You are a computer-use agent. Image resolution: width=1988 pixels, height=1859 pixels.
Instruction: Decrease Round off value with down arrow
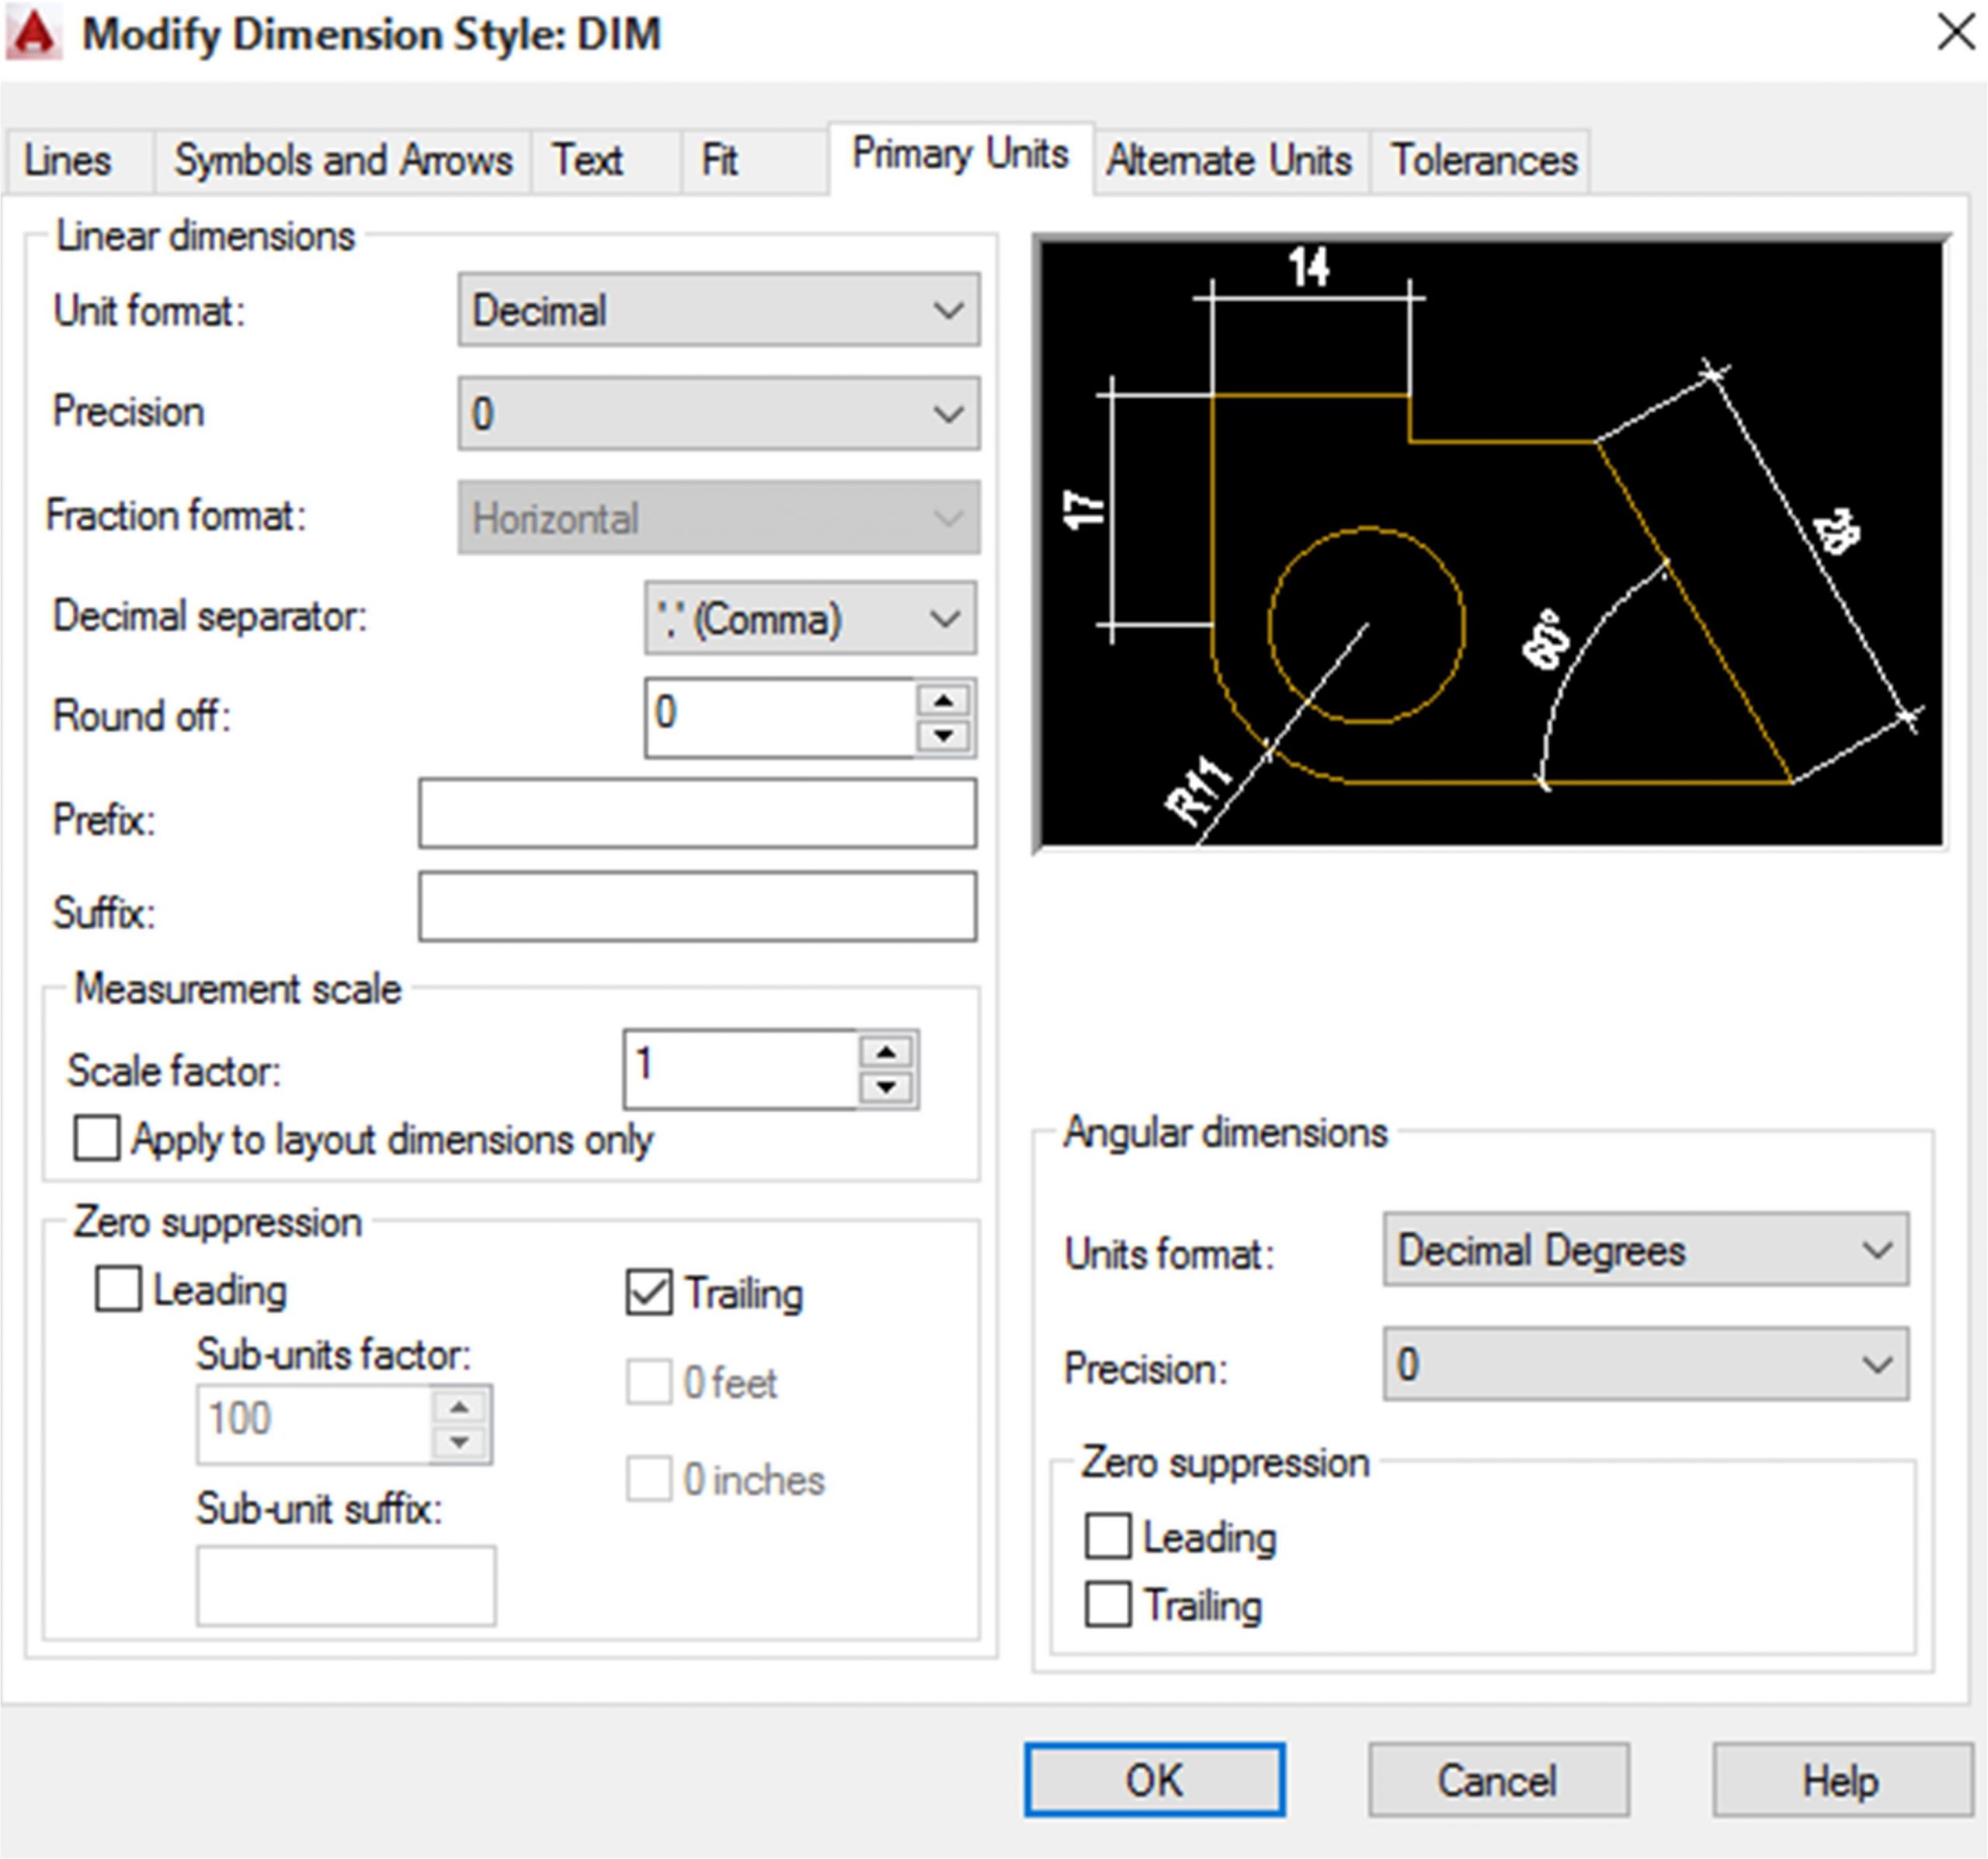[x=943, y=737]
